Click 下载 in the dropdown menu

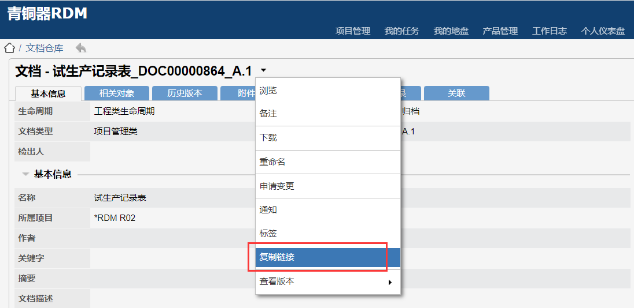pyautogui.click(x=328, y=138)
